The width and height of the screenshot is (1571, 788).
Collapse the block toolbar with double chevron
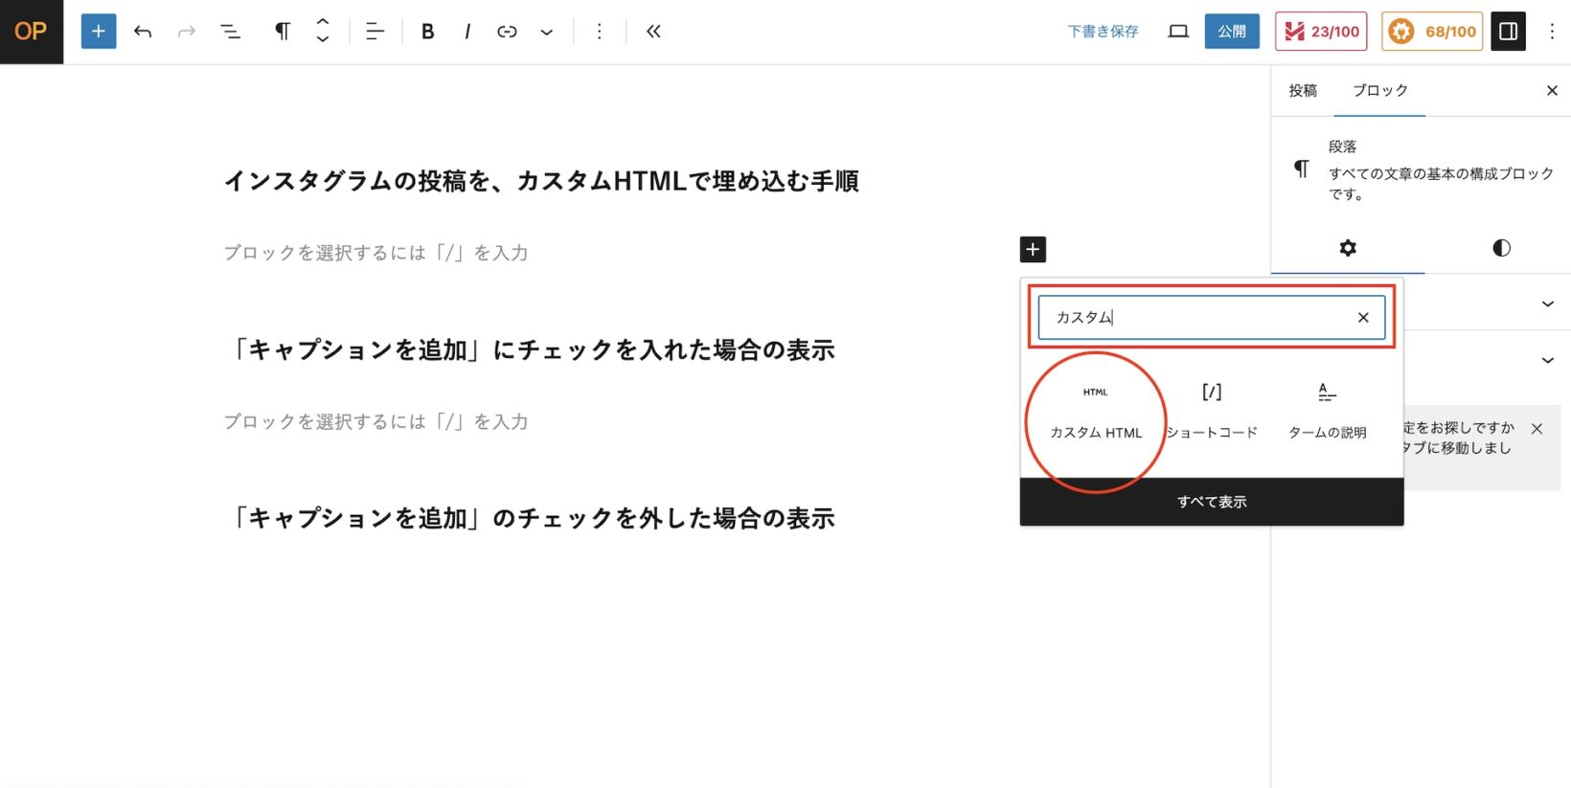tap(653, 32)
